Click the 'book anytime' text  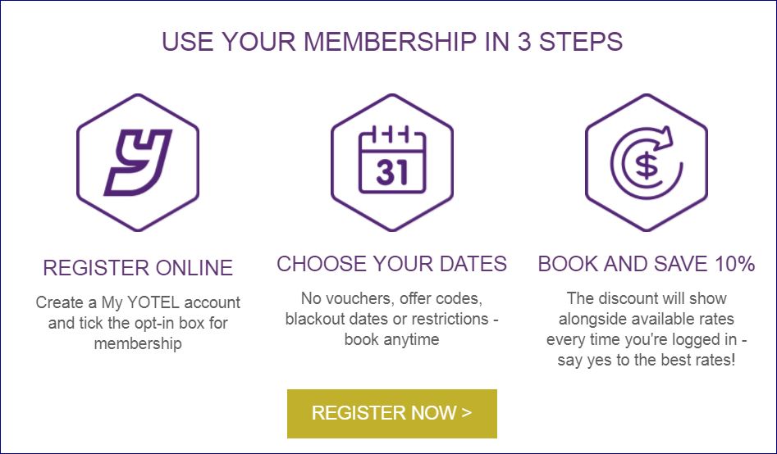pos(391,339)
